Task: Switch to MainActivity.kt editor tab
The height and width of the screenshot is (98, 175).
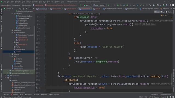Action: (x=42, y=9)
